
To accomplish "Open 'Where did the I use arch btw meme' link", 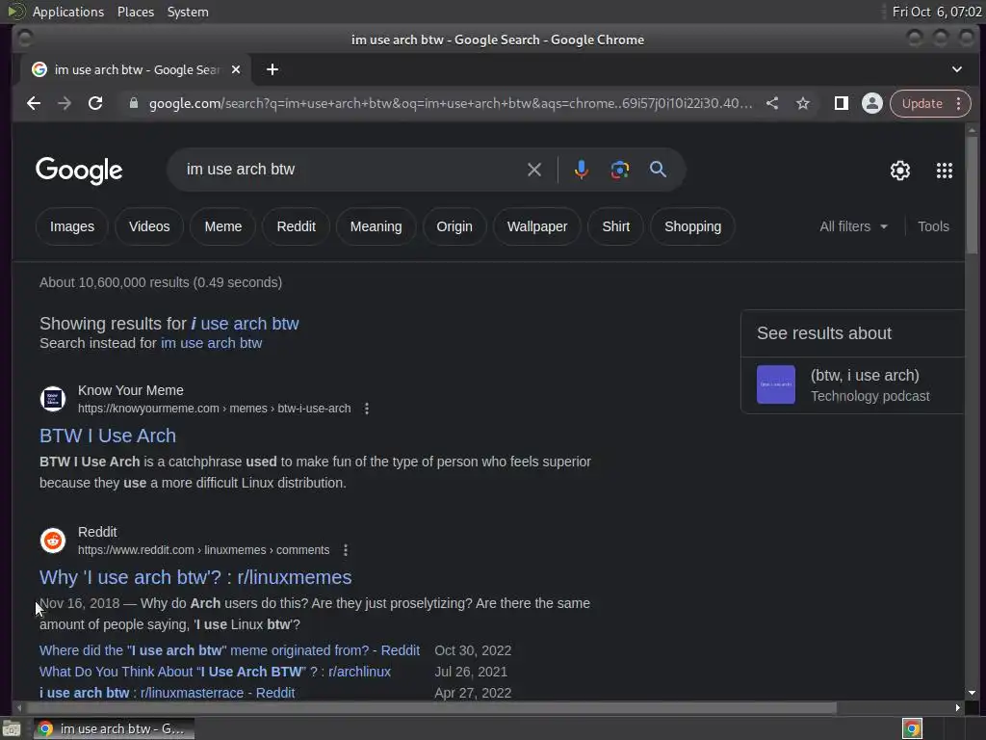I will pos(229,650).
